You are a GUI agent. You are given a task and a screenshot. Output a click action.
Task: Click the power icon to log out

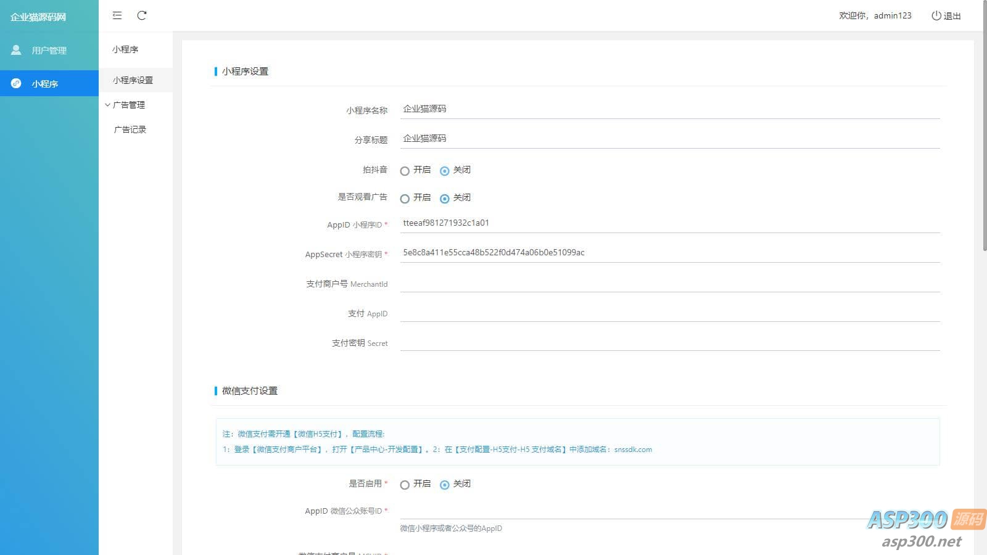click(936, 15)
